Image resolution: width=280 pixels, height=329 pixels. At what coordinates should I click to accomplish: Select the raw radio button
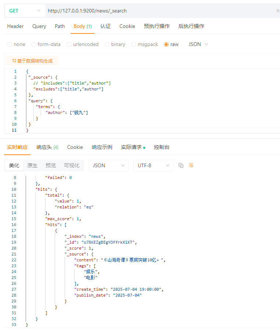(x=166, y=44)
